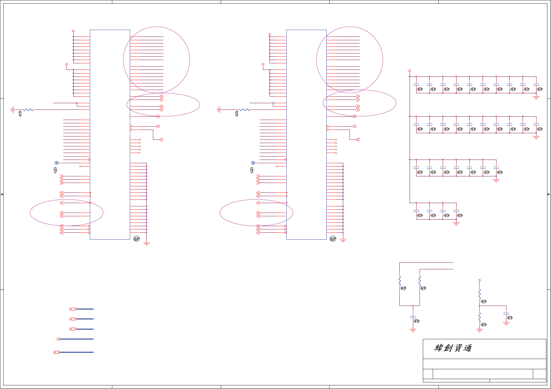The width and height of the screenshot is (551, 389).
Task: Click the lone no-connect X left of left IC
Action: pyautogui.click(x=80, y=166)
